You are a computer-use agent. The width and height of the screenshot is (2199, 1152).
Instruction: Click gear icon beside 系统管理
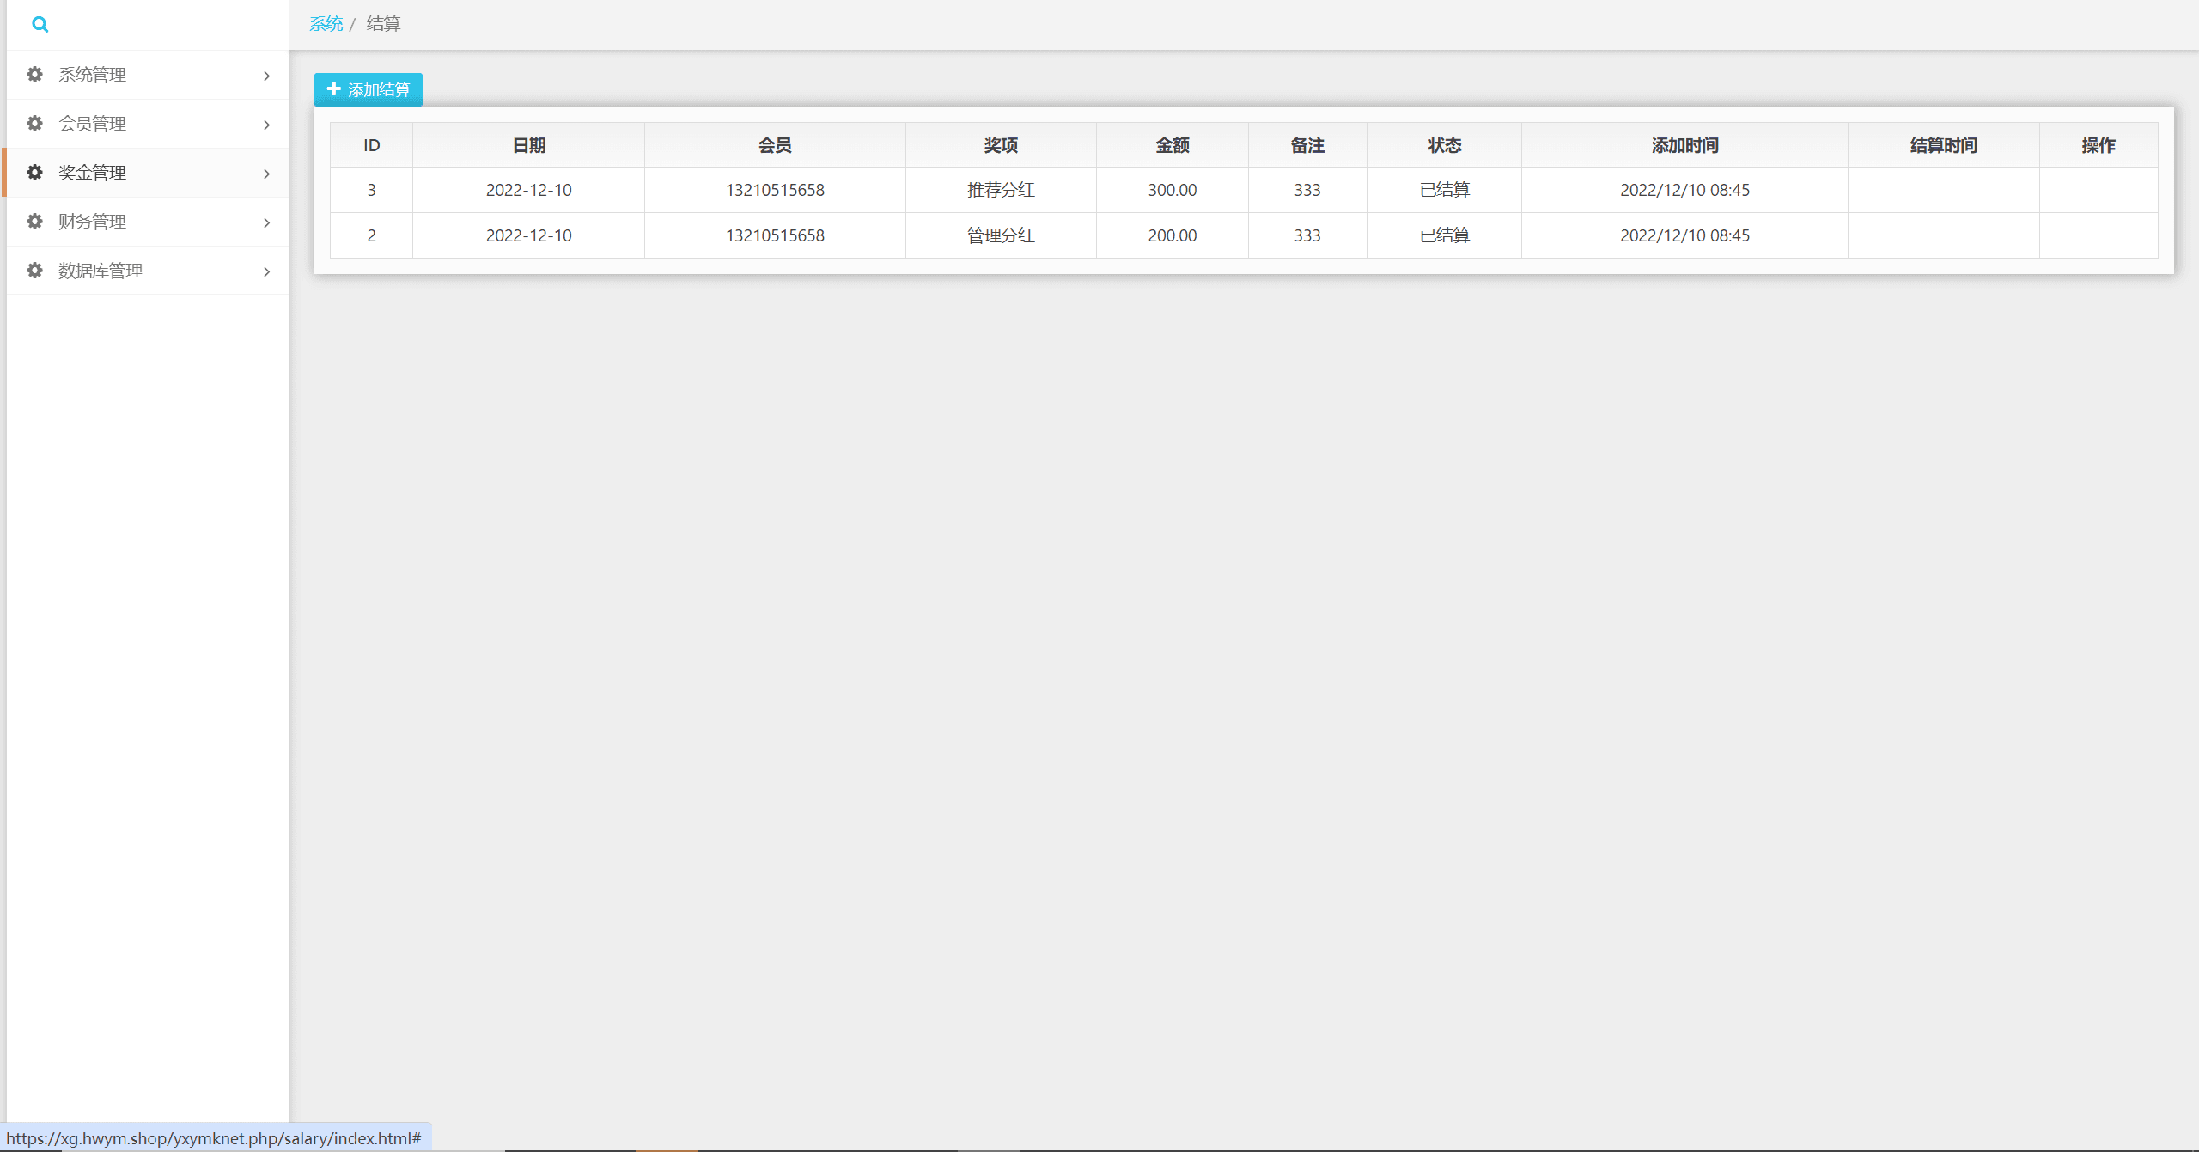pos(34,75)
